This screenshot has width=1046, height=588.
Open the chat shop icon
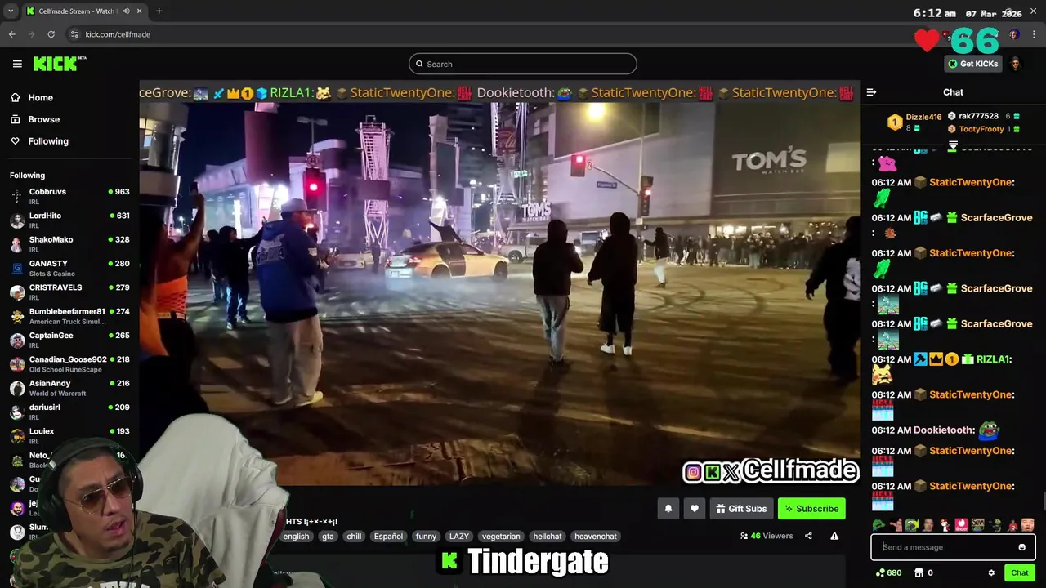coord(919,573)
